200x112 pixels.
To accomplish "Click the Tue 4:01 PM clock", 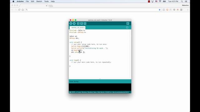I will point(173,1).
